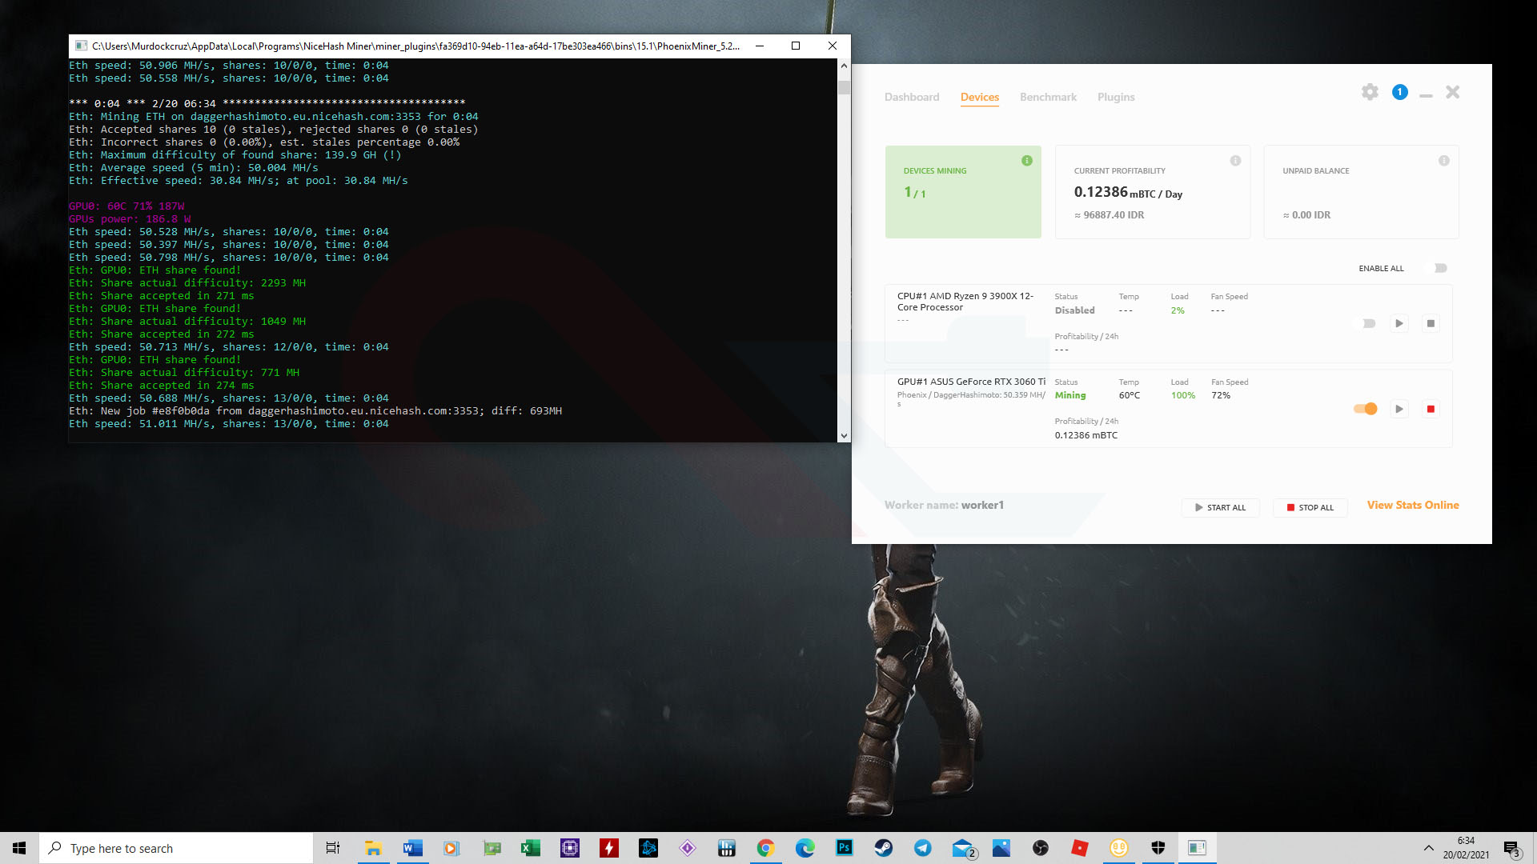The width and height of the screenshot is (1537, 864).
Task: Click the Stop All button
Action: pos(1310,507)
